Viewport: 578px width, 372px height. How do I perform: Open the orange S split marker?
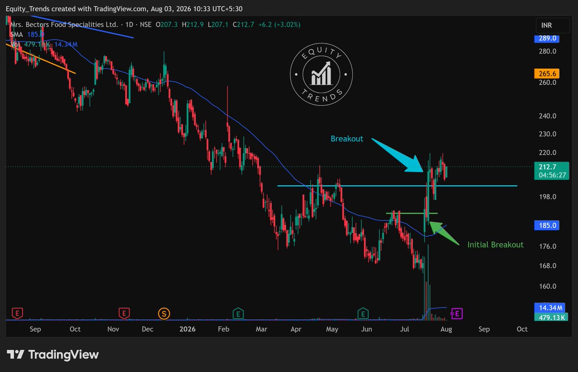coord(164,314)
